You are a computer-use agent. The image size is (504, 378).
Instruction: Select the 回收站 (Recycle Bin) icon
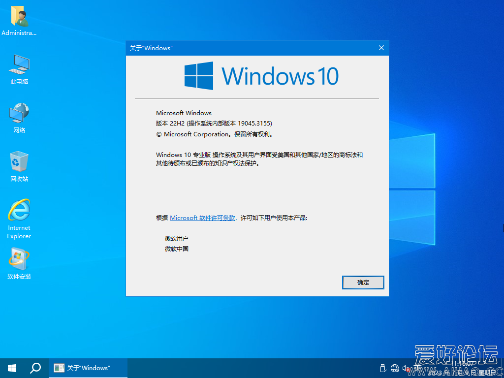[x=19, y=166]
